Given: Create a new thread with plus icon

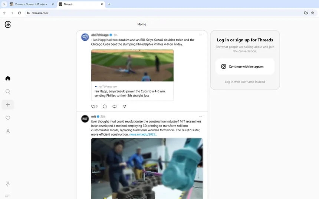Looking at the screenshot, I should (8, 105).
